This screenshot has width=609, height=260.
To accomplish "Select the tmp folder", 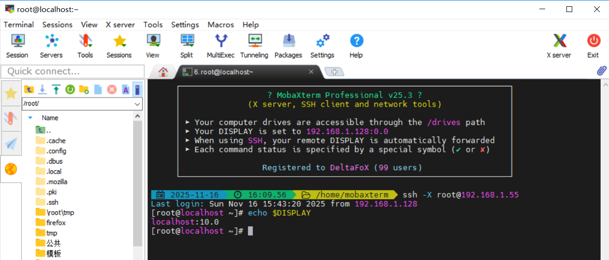I will (x=46, y=233).
